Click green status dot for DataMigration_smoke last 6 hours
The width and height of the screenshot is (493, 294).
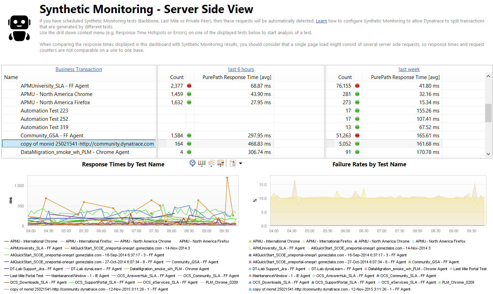click(189, 152)
